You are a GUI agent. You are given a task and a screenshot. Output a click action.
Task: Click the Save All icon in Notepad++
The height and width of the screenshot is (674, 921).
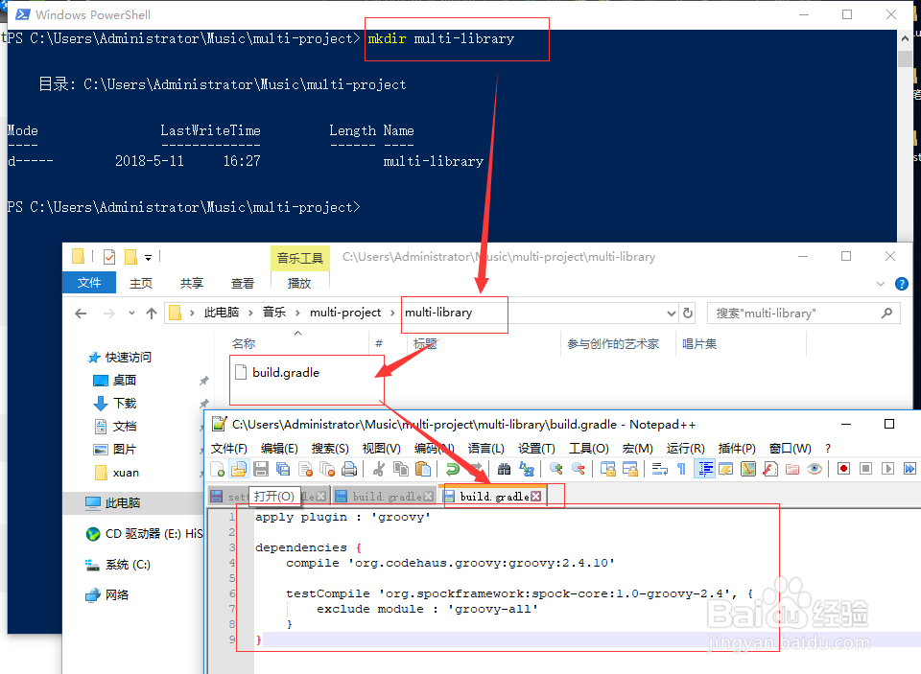tap(283, 469)
